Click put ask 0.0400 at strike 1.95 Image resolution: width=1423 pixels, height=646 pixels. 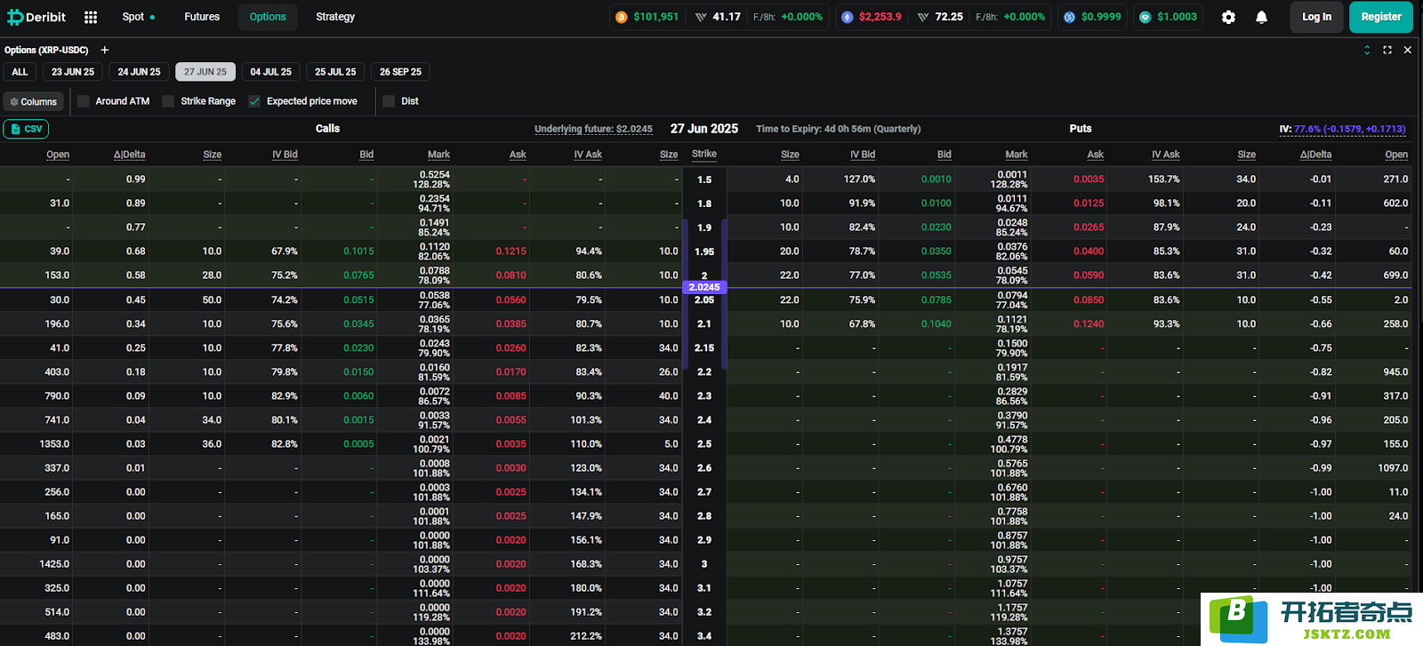[x=1089, y=251]
